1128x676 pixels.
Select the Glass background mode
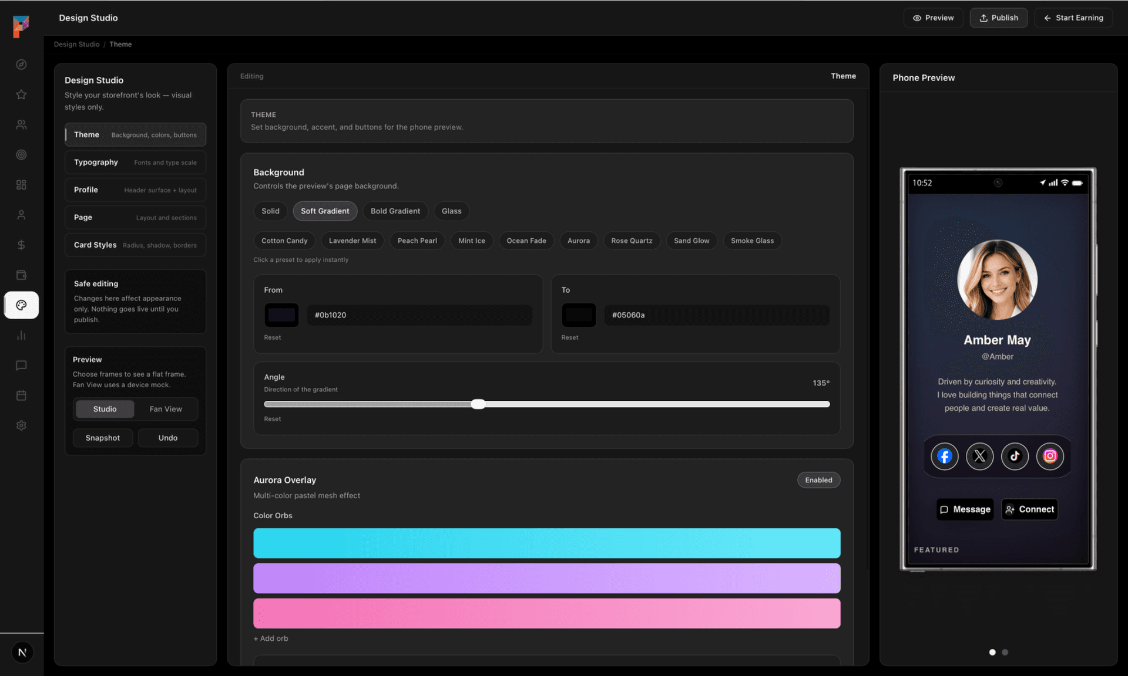(451, 211)
